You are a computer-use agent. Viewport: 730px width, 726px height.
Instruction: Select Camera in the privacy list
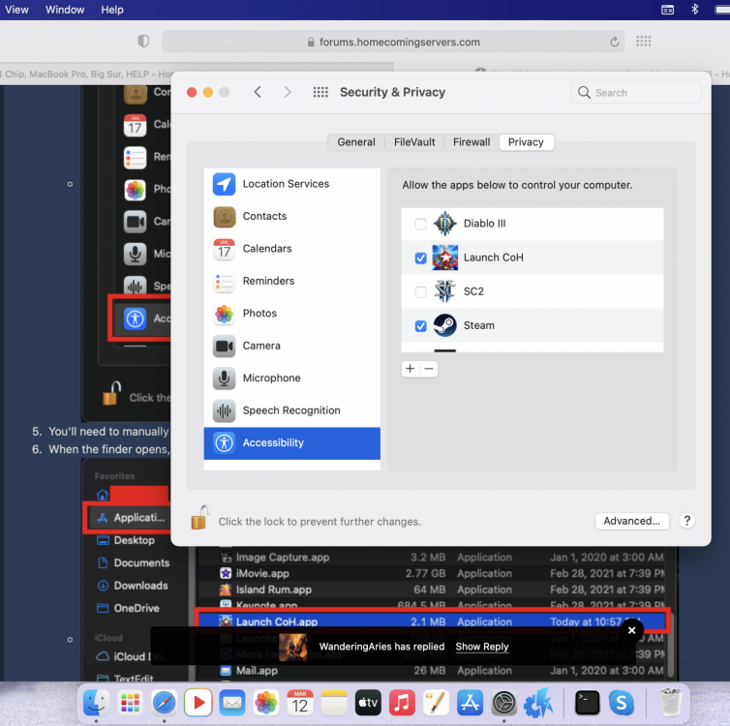point(261,346)
